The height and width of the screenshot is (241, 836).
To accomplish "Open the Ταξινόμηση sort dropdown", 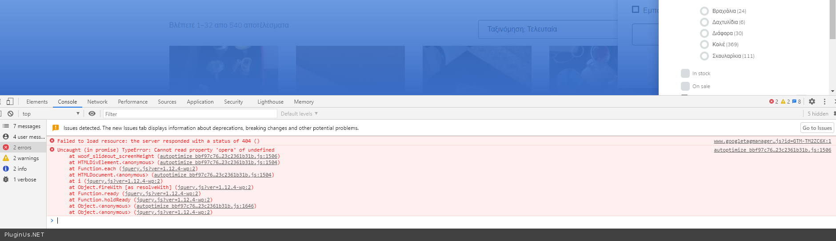I will pos(548,29).
